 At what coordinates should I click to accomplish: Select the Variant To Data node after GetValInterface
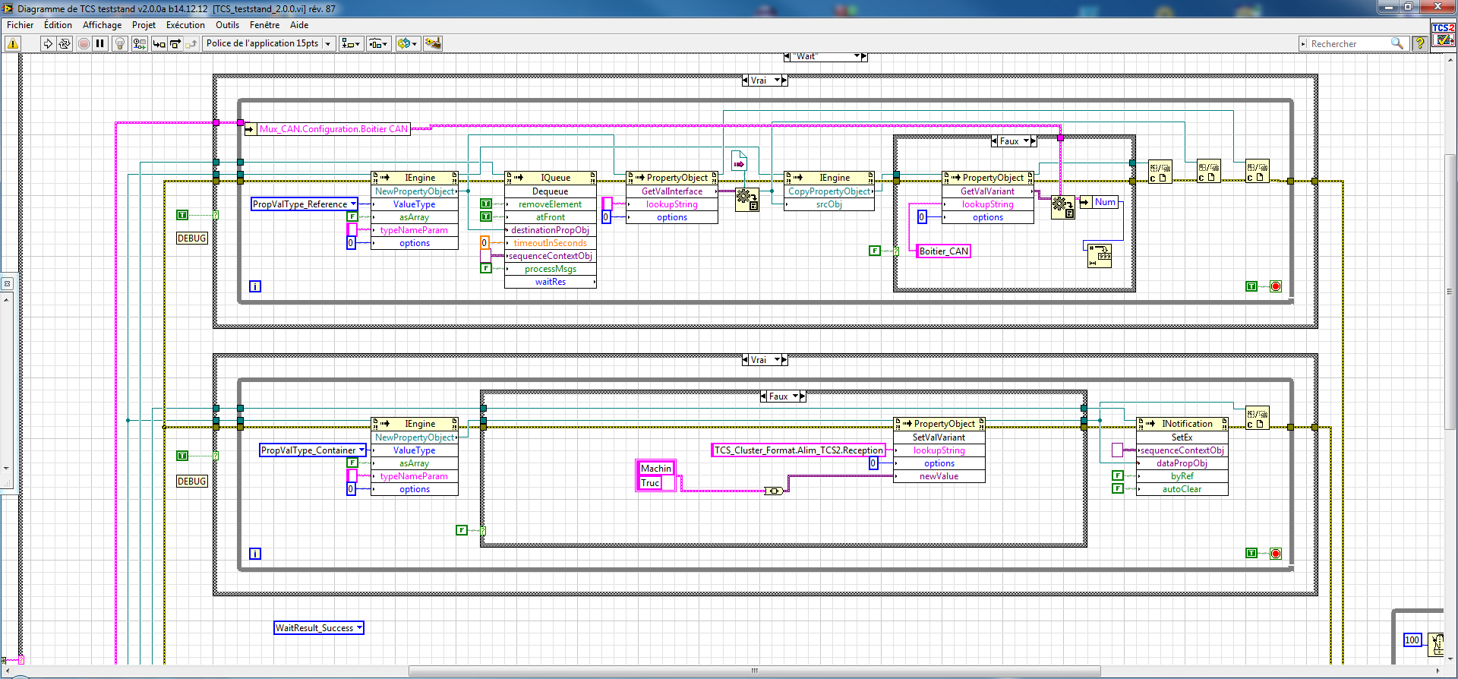tap(746, 200)
